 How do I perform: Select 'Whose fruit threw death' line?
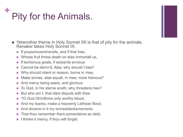(x=59, y=57)
